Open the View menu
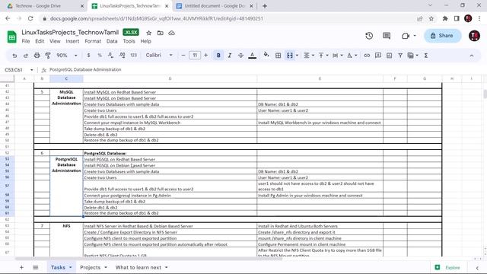The height and width of the screenshot is (274, 487). tap(55, 41)
